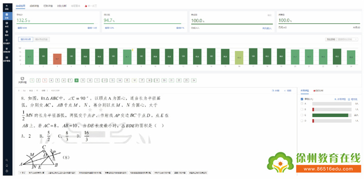Expand the comparison target dropdown above the chart
Screen dimensions: 364x179
tap(347, 40)
